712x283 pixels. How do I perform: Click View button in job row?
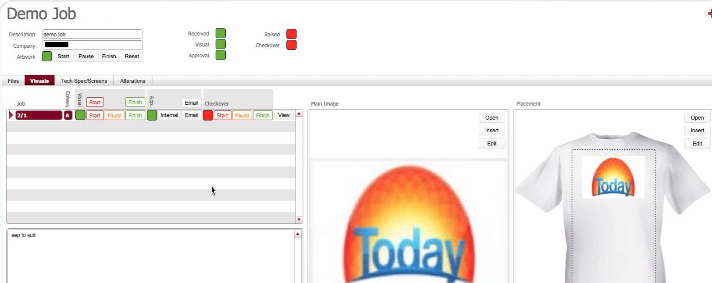click(284, 115)
